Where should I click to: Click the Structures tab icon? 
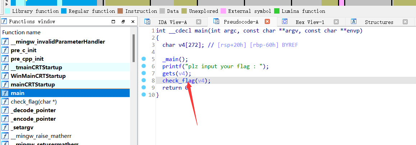pos(353,22)
